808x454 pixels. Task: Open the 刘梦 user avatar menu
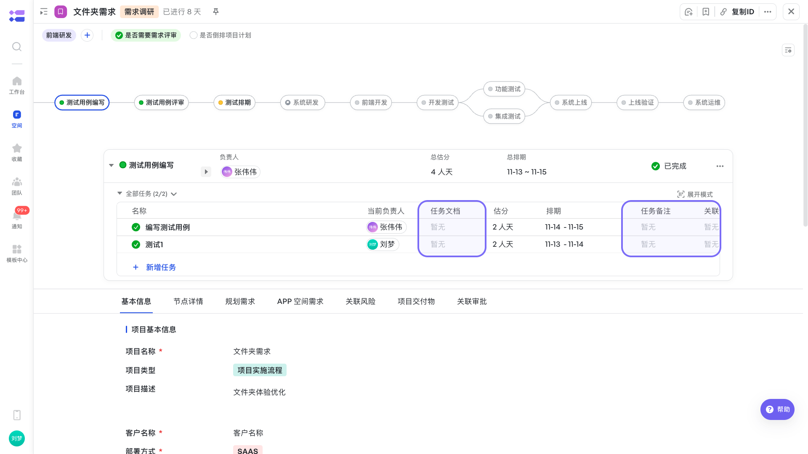pyautogui.click(x=17, y=438)
